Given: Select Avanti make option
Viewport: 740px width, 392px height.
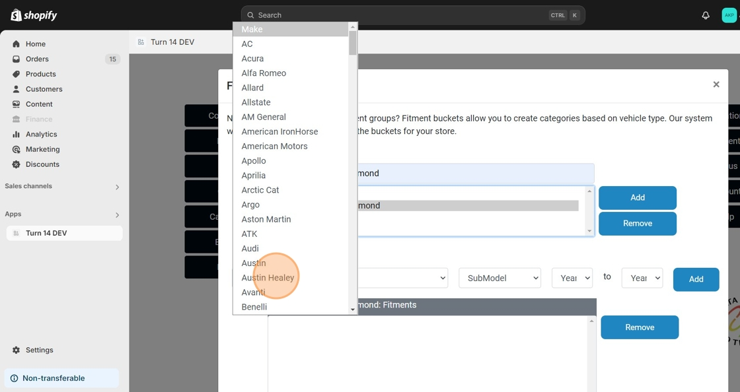Looking at the screenshot, I should pyautogui.click(x=290, y=292).
